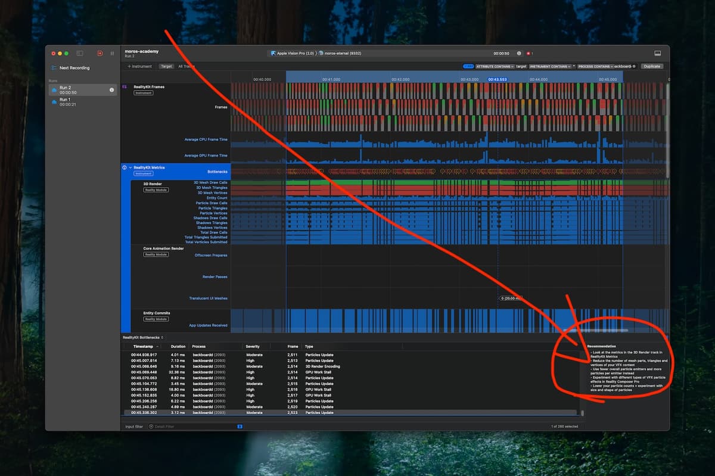The image size is (715, 476).
Task: Select the 18.80 ms duration row
Action: (351, 390)
